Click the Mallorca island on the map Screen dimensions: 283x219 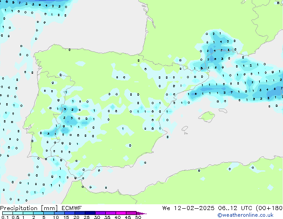tap(207, 117)
